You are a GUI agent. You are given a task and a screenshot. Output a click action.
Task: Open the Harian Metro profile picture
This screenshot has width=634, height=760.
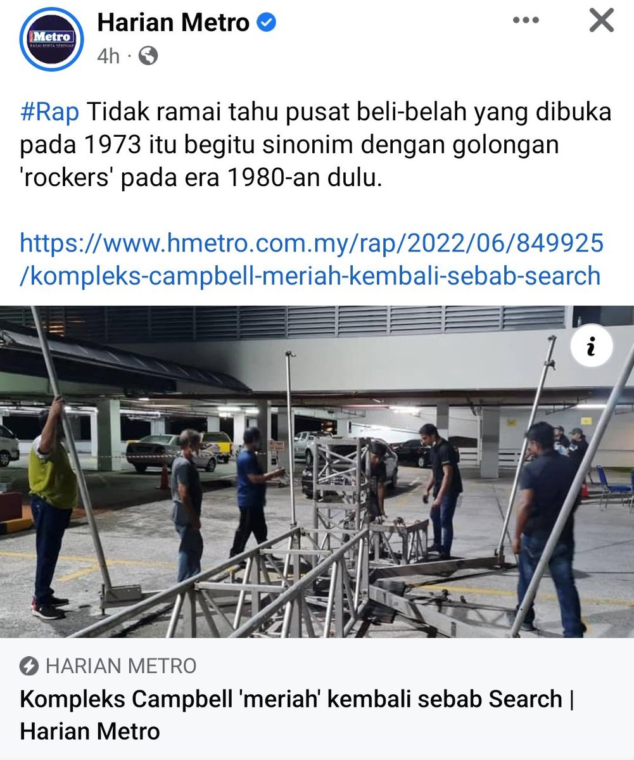click(52, 38)
